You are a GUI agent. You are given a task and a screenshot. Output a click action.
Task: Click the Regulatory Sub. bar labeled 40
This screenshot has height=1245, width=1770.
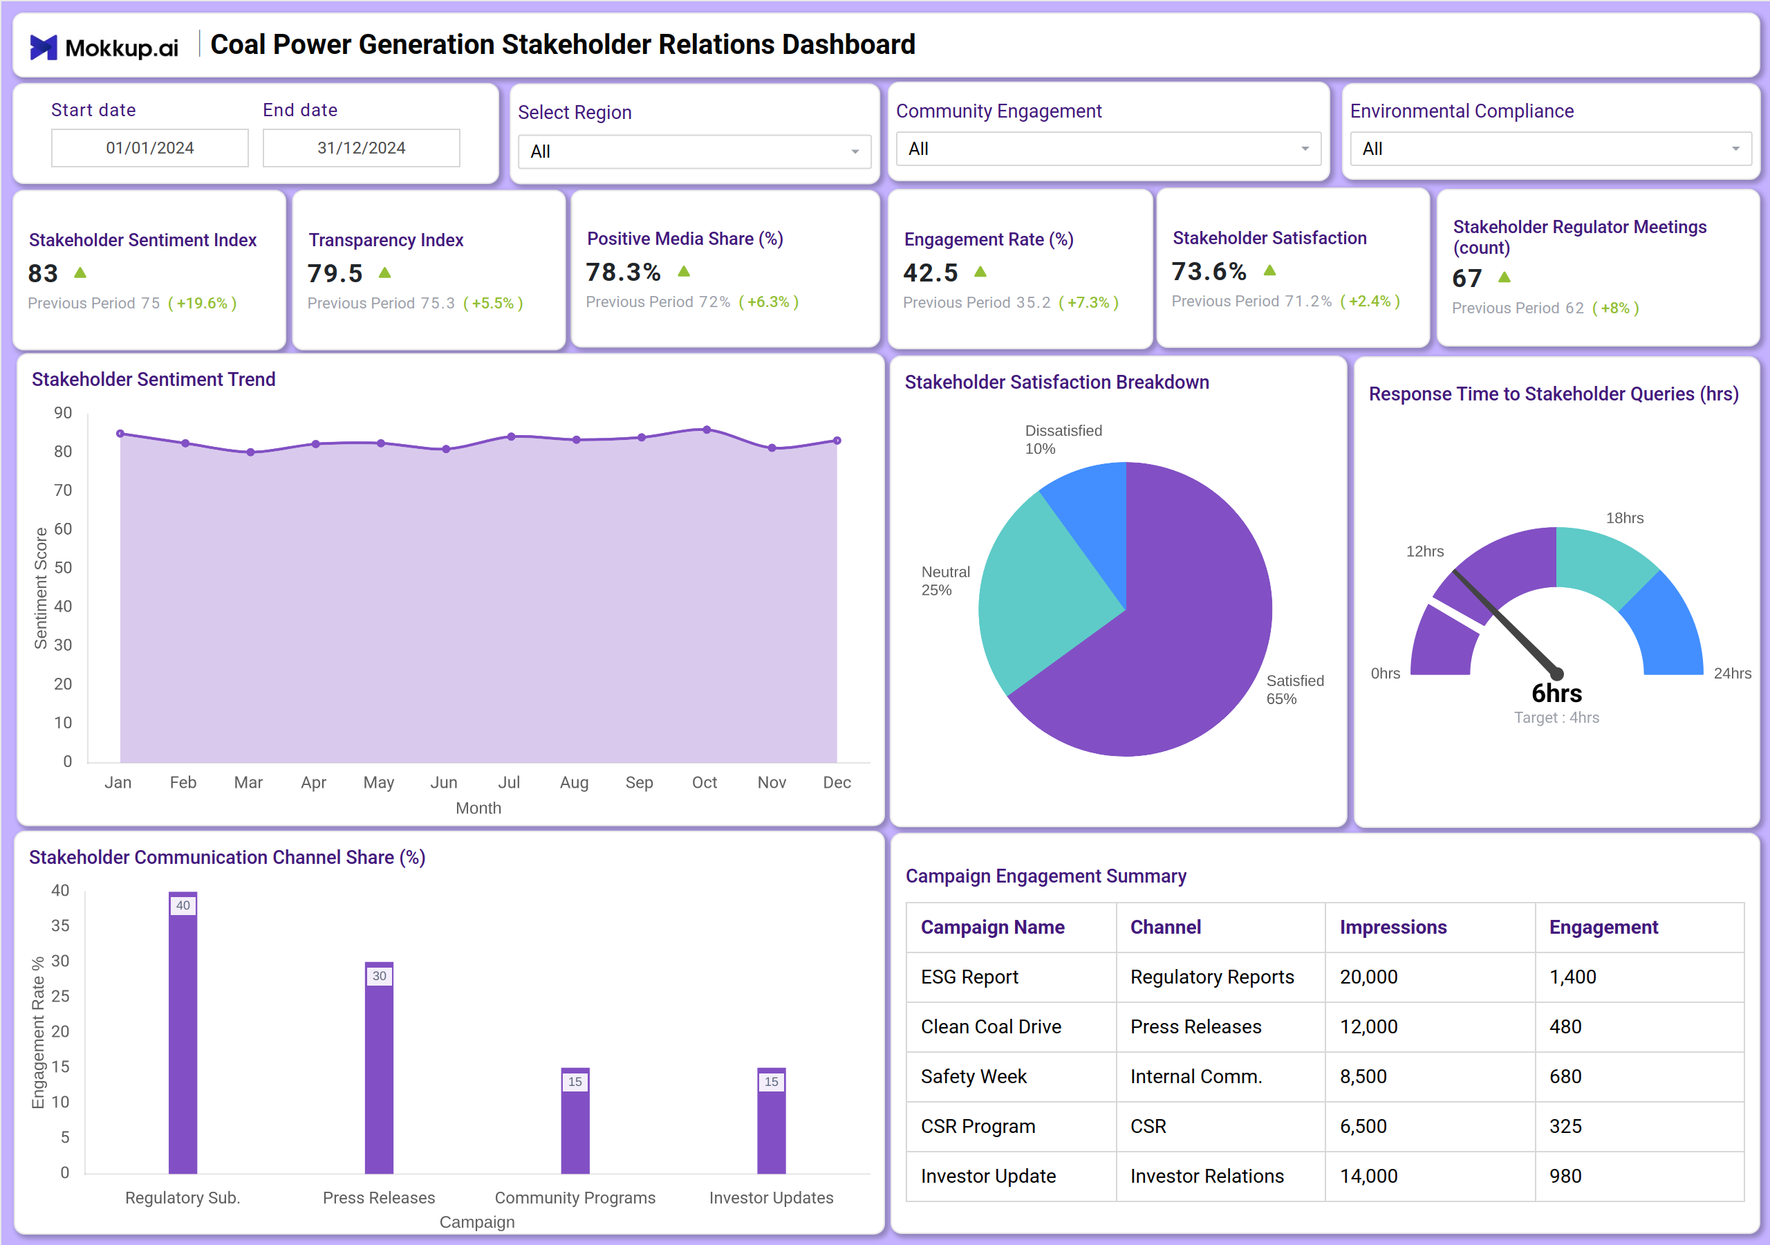coord(183,1033)
